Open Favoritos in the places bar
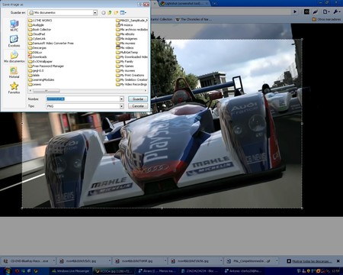 pos(14,88)
